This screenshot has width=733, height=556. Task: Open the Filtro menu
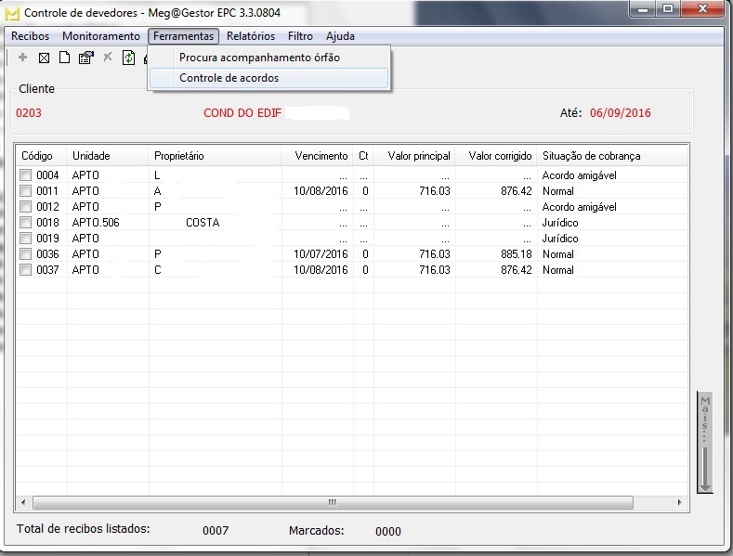(300, 36)
